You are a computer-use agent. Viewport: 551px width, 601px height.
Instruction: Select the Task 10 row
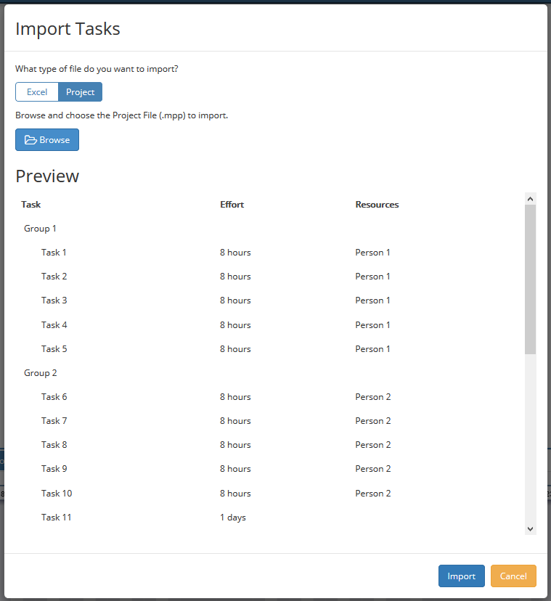point(270,494)
